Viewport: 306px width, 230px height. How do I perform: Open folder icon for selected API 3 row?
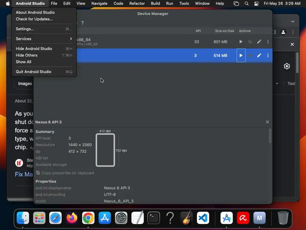click(250, 55)
